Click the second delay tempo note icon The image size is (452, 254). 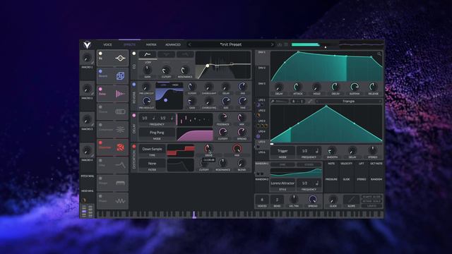[x=172, y=118]
